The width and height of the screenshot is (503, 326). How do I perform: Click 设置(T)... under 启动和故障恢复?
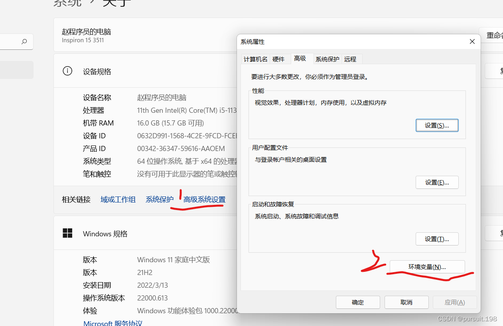437,239
